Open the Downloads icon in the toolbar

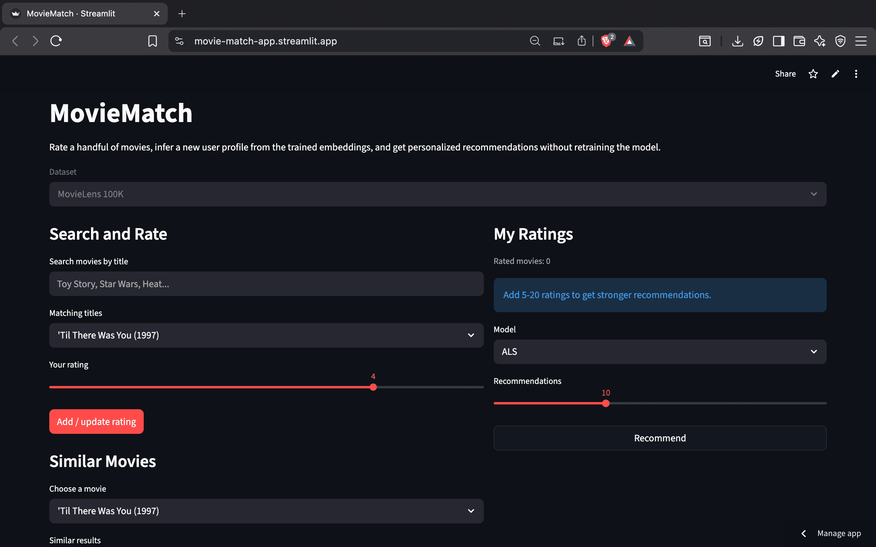[737, 41]
